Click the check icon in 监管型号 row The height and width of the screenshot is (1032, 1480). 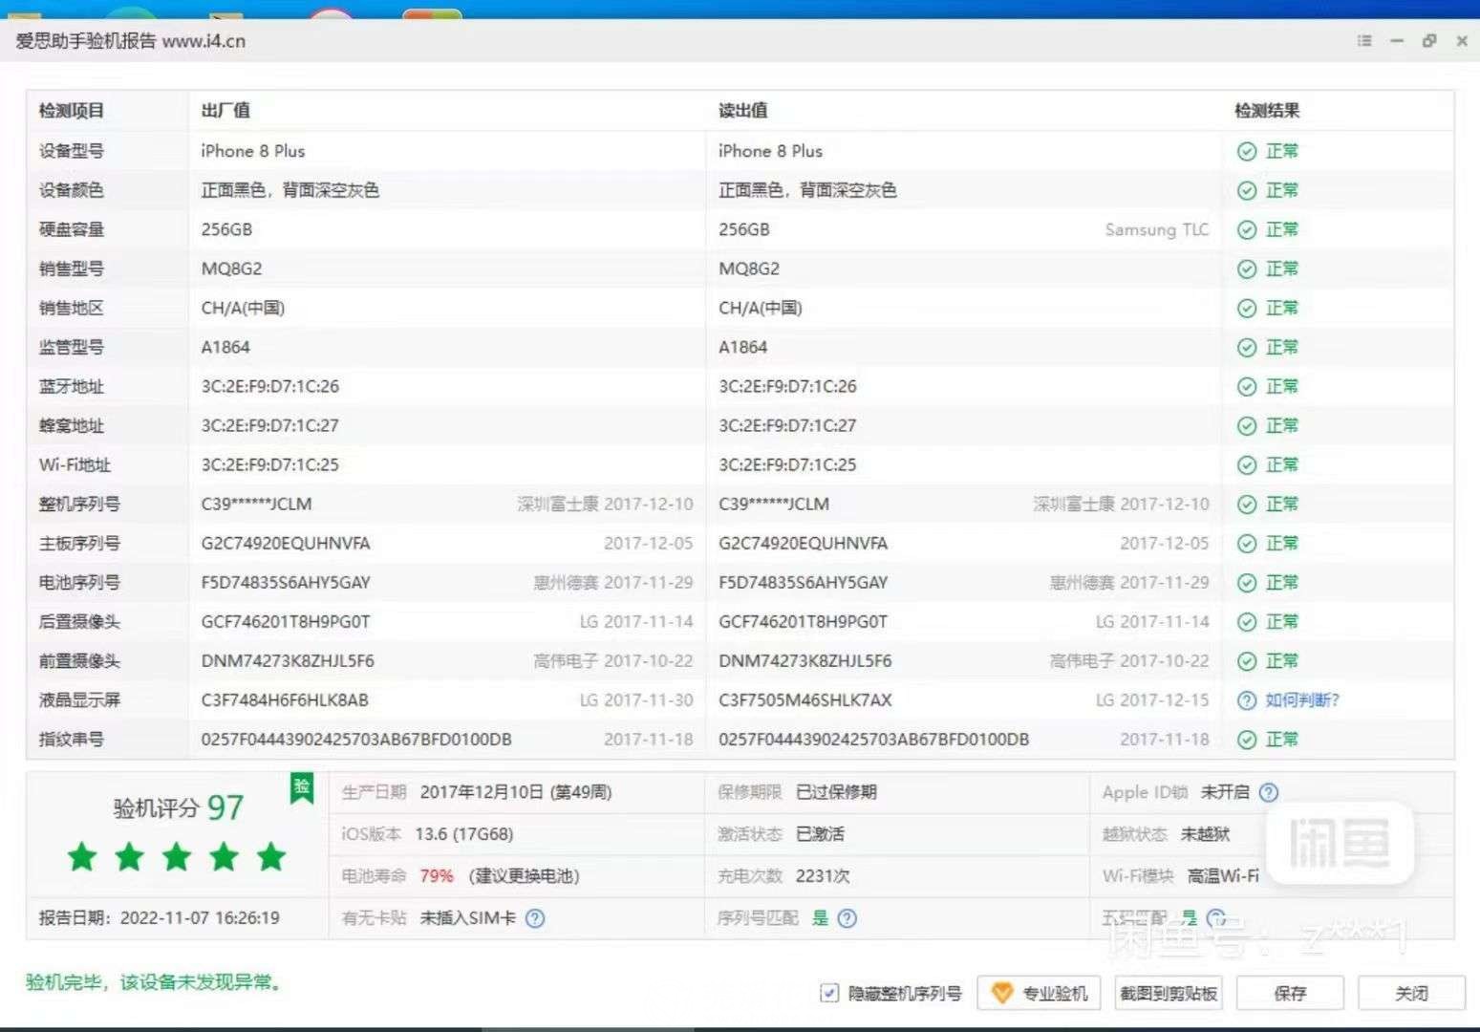pos(1247,347)
